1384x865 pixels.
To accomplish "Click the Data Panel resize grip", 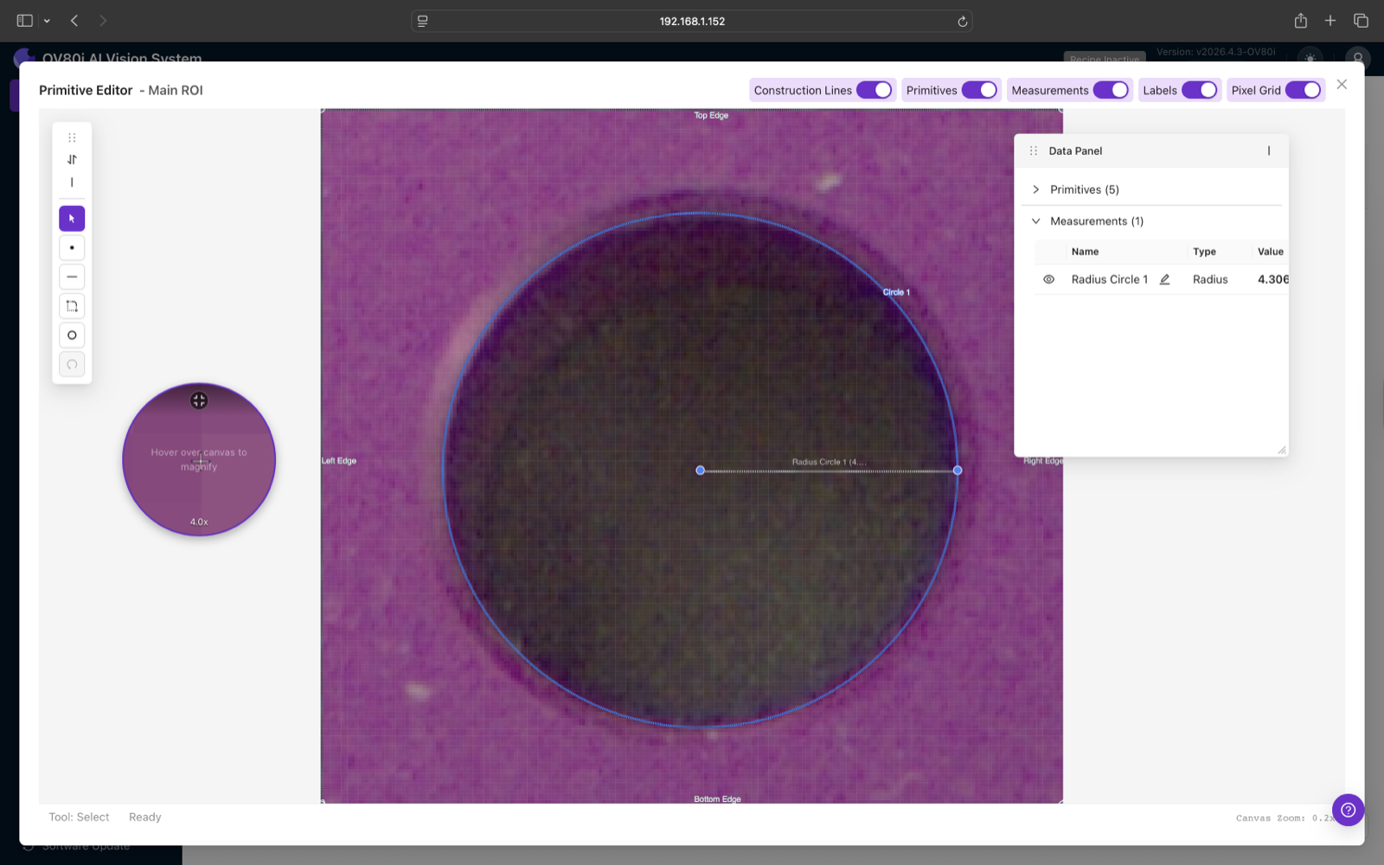I will point(1281,450).
